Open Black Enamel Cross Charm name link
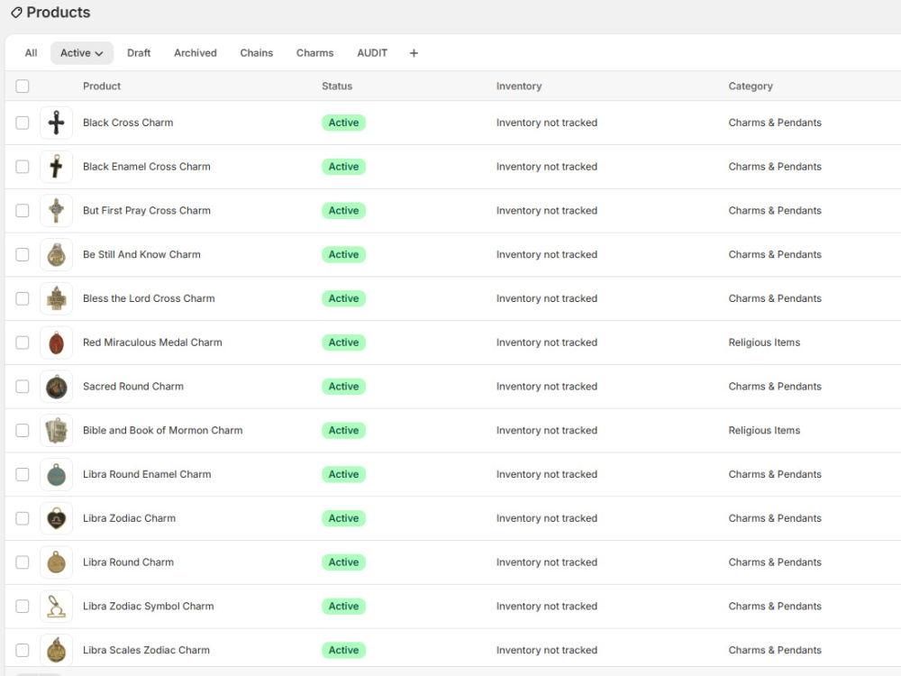Image resolution: width=901 pixels, height=676 pixels. tap(147, 167)
